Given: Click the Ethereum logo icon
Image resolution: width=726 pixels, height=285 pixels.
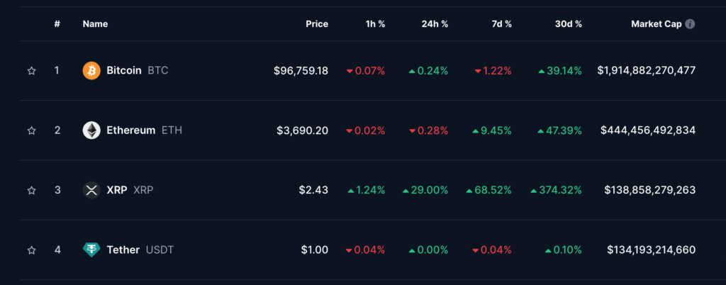Looking at the screenshot, I should [91, 130].
